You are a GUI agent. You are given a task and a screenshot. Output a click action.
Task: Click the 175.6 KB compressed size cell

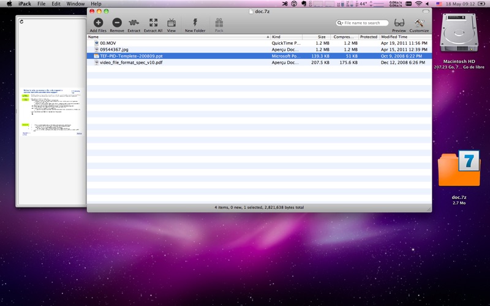click(x=349, y=62)
